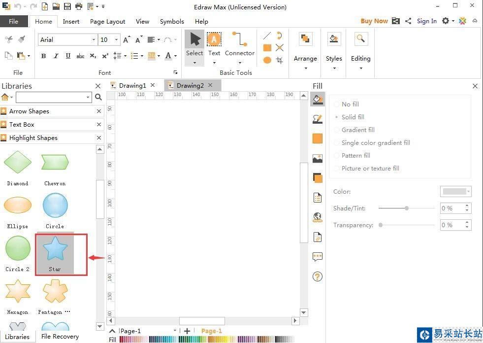
Task: Open the font size dropdown
Action: pyautogui.click(x=117, y=40)
